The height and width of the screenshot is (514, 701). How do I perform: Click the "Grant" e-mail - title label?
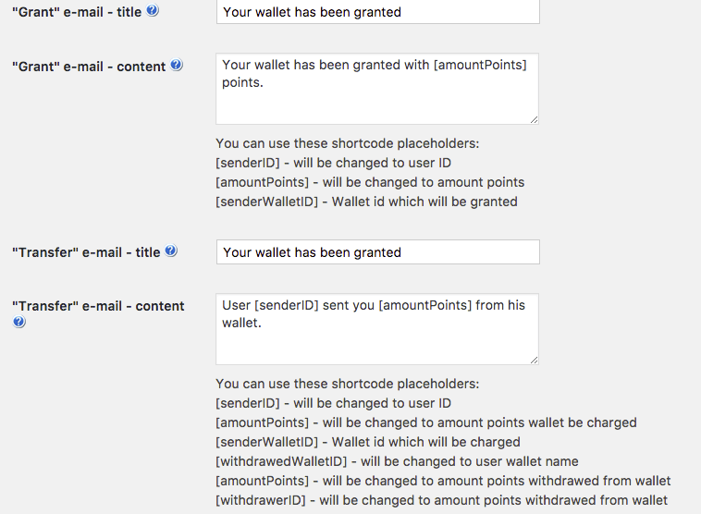tap(77, 12)
